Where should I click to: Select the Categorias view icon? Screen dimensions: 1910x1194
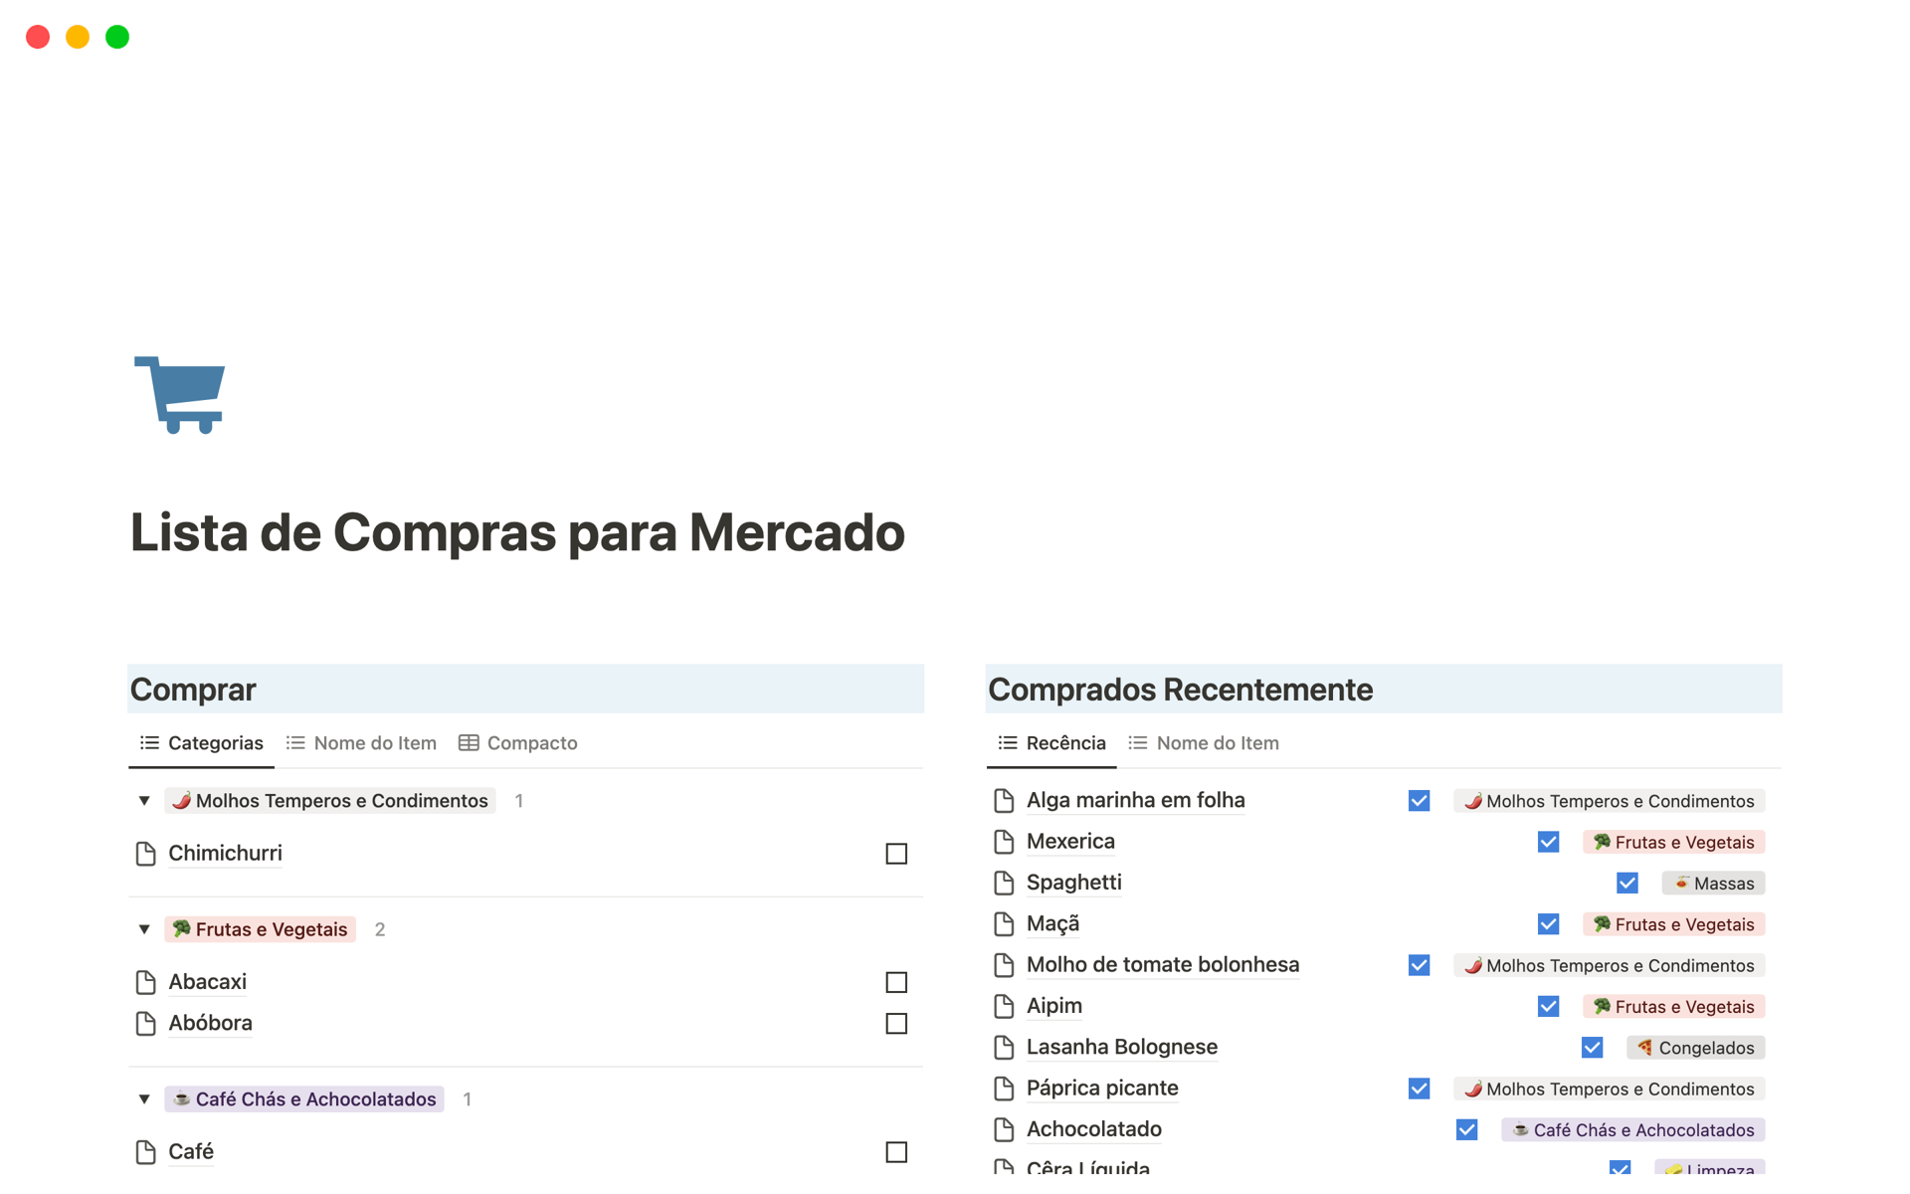148,743
